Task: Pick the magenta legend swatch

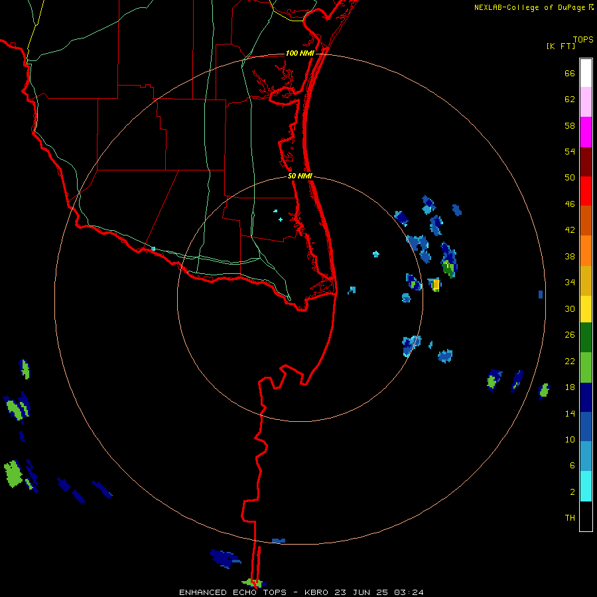Action: click(x=586, y=132)
